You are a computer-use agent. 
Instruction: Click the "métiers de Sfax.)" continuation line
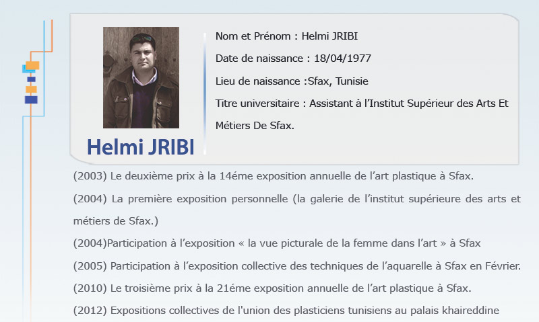115,220
